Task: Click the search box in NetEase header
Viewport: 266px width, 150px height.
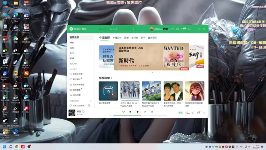Action: click(x=120, y=29)
